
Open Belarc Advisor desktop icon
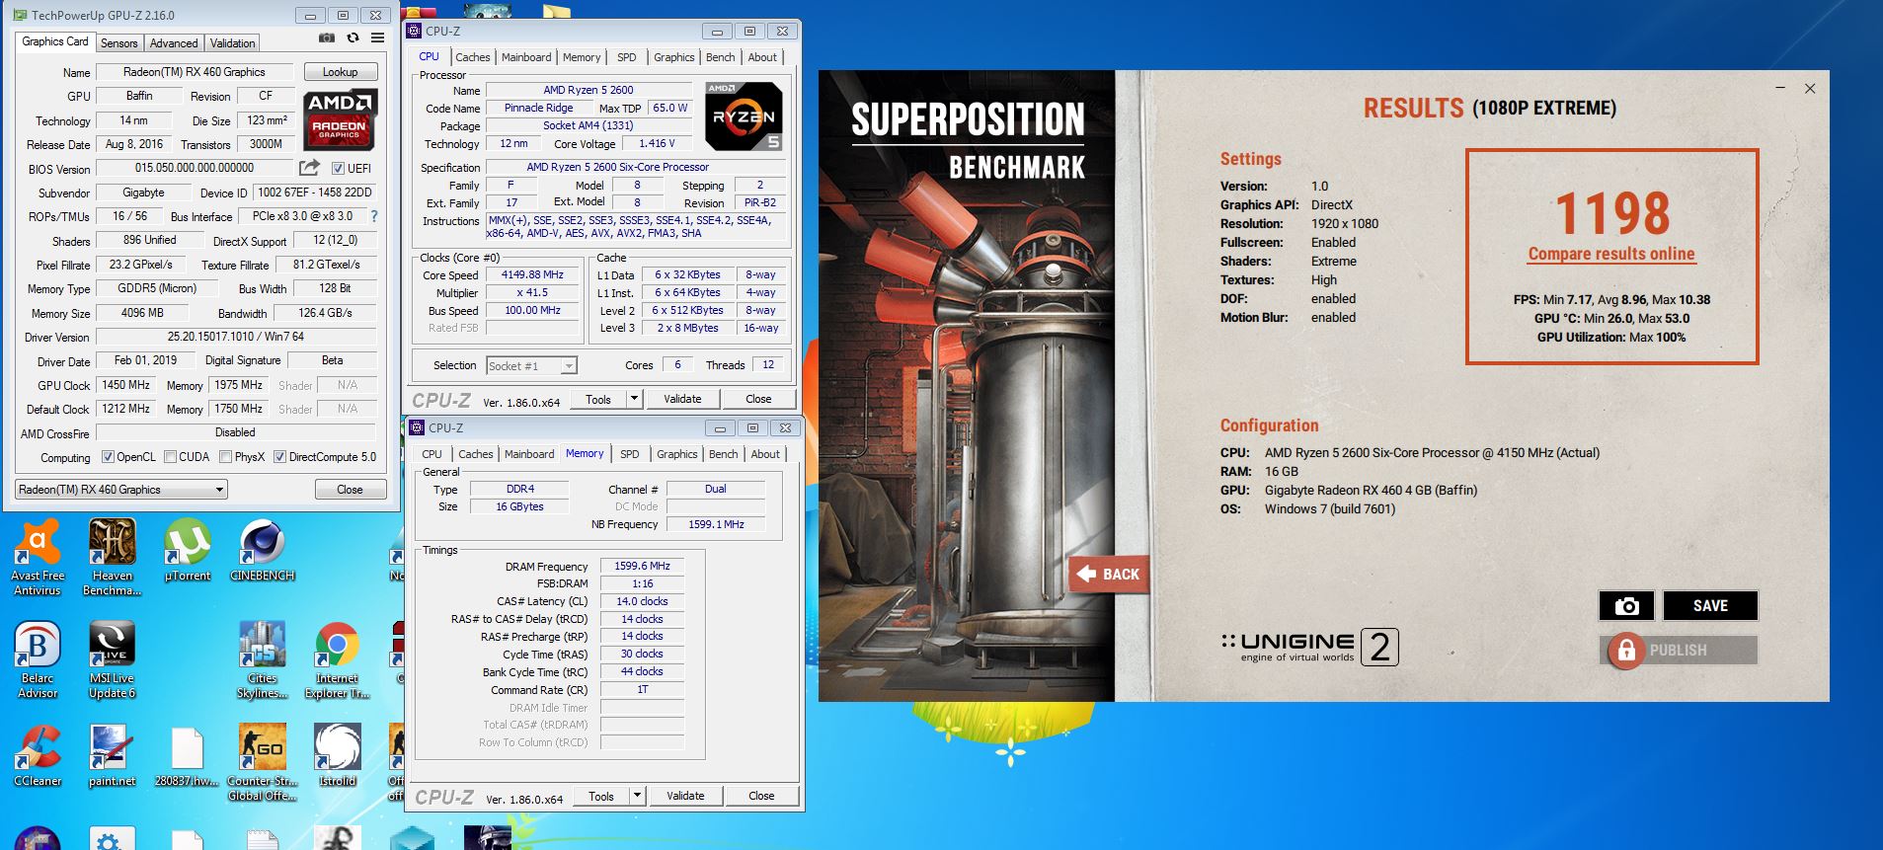click(38, 659)
